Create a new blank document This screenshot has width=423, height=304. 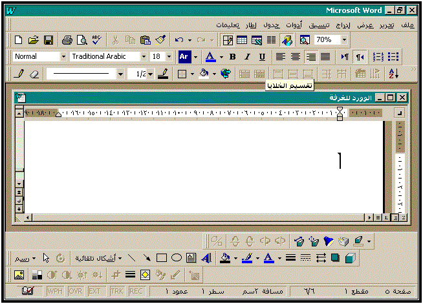tap(18, 40)
